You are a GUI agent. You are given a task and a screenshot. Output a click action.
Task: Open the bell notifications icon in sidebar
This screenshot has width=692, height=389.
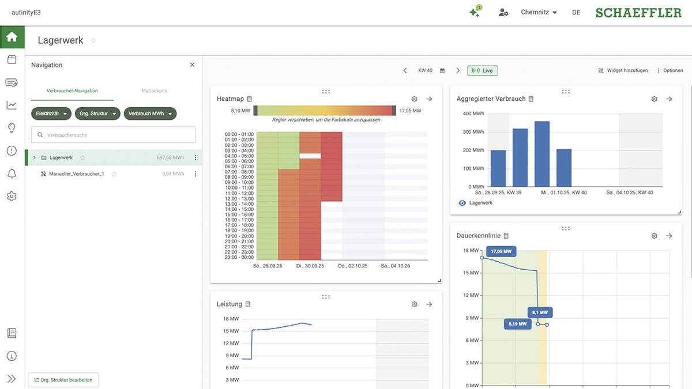pyautogui.click(x=12, y=173)
